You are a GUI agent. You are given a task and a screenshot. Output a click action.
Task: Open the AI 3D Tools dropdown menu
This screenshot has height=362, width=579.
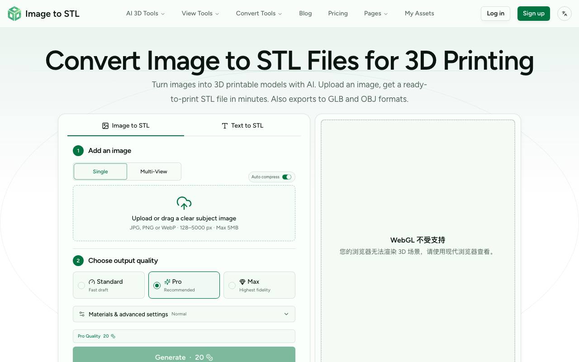pos(145,14)
